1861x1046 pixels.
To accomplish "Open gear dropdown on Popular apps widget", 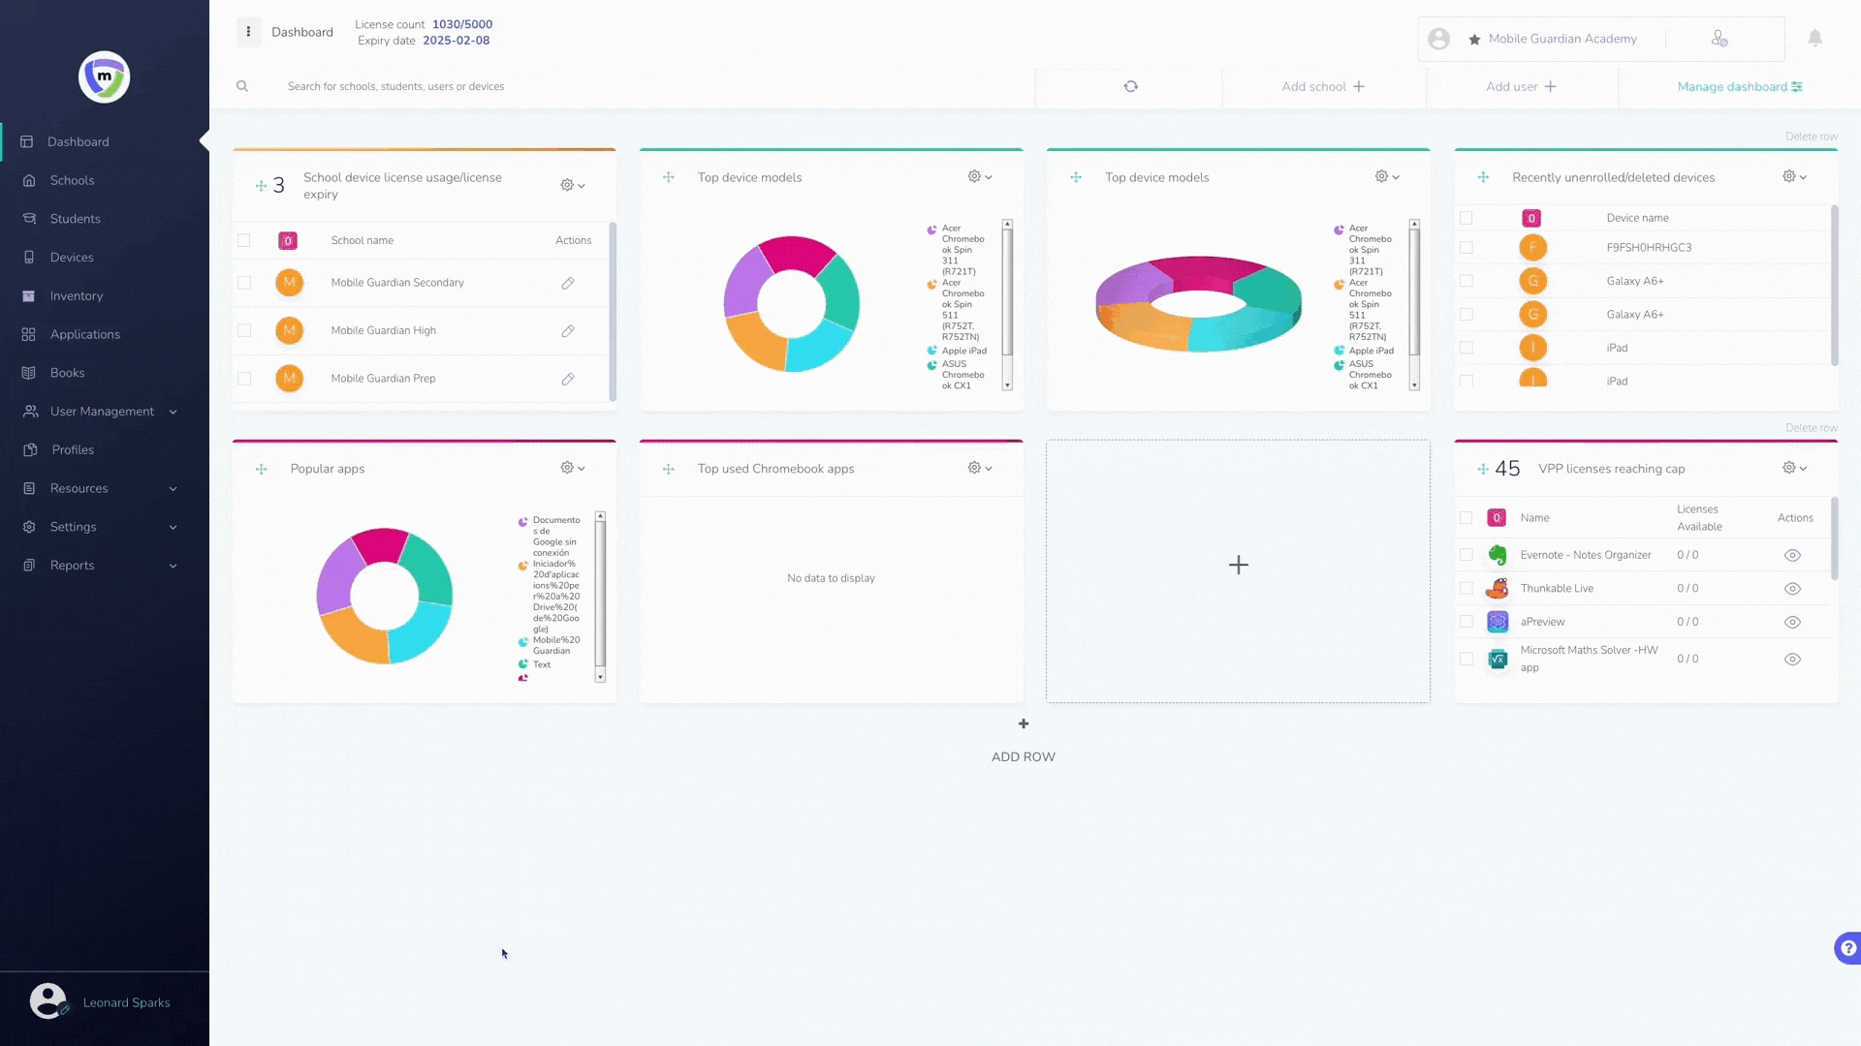I will tap(573, 469).
